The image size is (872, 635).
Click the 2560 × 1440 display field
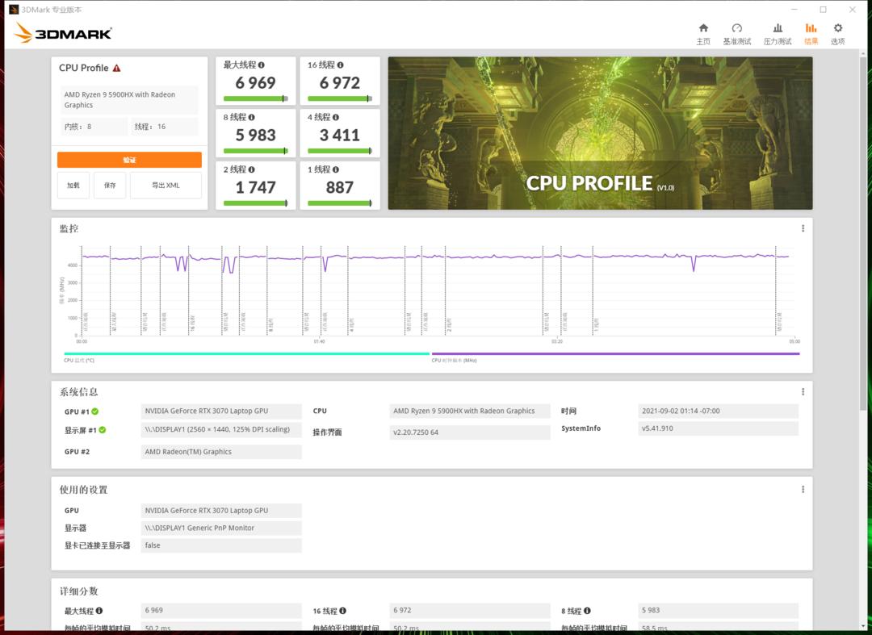coord(221,429)
